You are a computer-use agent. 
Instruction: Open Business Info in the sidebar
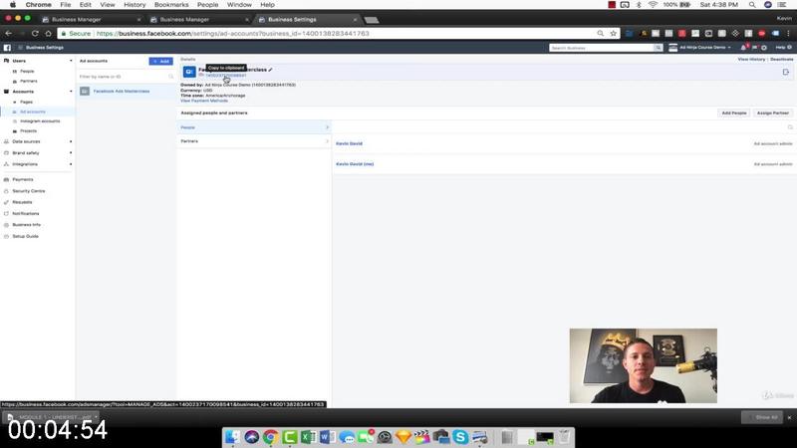point(26,225)
